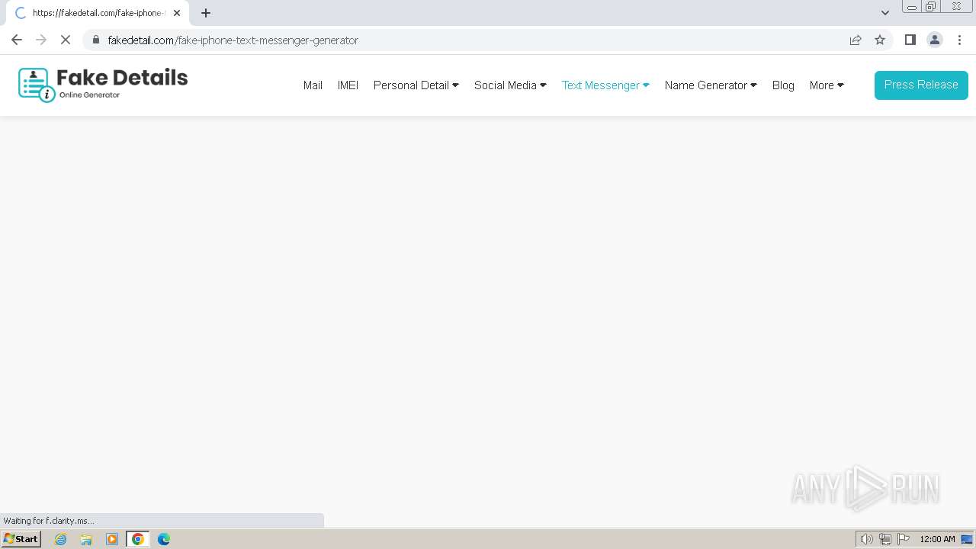Open the Mail page
The image size is (976, 549).
pos(313,85)
